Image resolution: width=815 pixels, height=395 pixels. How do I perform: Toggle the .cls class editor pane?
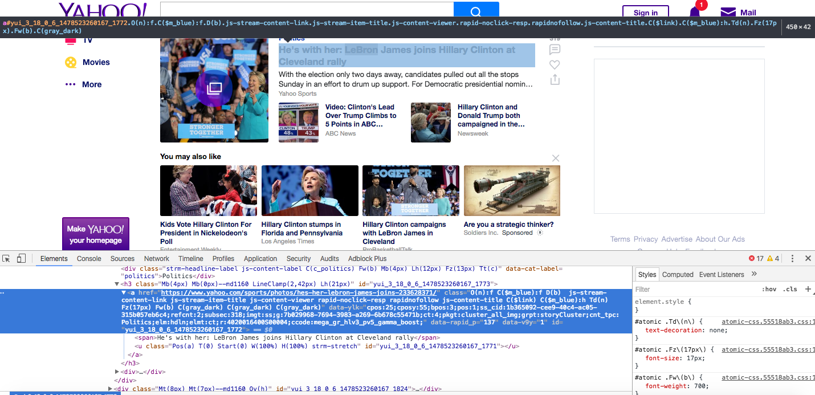click(790, 289)
